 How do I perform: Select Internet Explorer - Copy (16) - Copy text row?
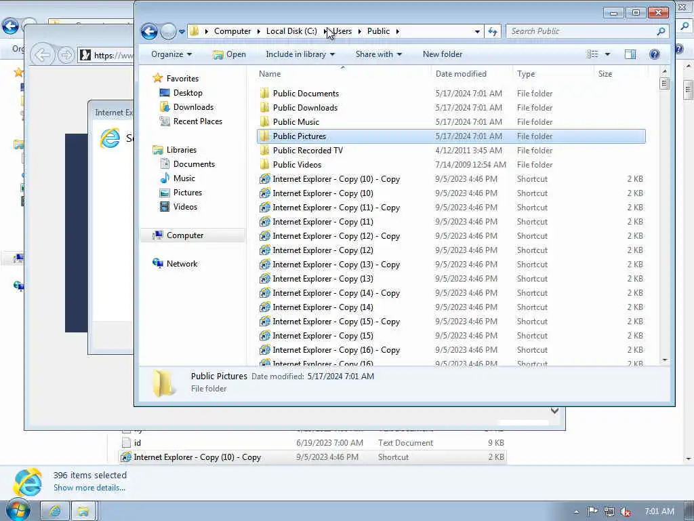pos(336,349)
